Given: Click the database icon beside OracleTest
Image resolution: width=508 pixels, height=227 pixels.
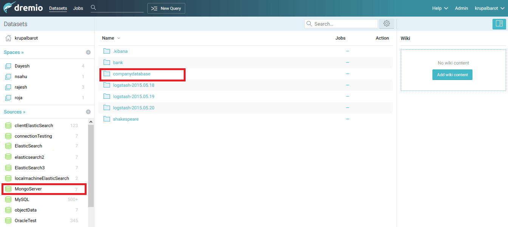Looking at the screenshot, I should (x=8, y=221).
